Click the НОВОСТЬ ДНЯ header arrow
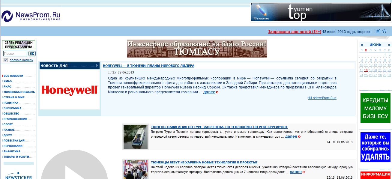This screenshot has width=392, height=179. point(97,66)
